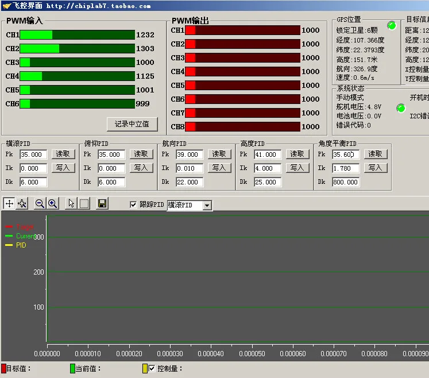Click the green Current legend entry

point(20,236)
